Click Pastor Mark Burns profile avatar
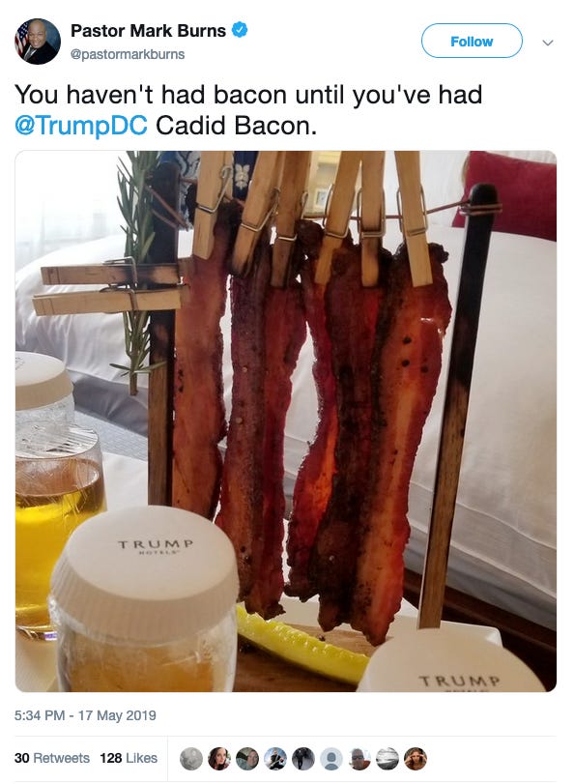 [x=38, y=42]
